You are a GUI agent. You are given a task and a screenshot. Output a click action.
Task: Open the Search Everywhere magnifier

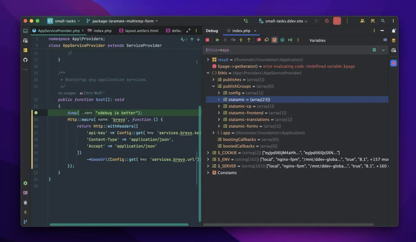coord(383,21)
